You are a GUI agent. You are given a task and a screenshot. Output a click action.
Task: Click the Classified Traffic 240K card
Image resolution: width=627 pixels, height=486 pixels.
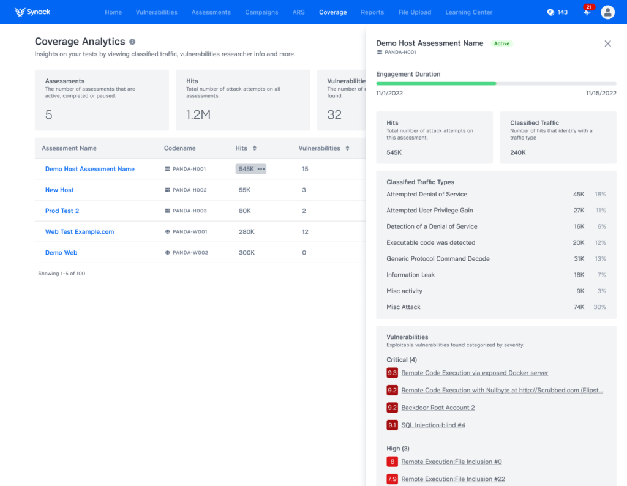click(558, 138)
